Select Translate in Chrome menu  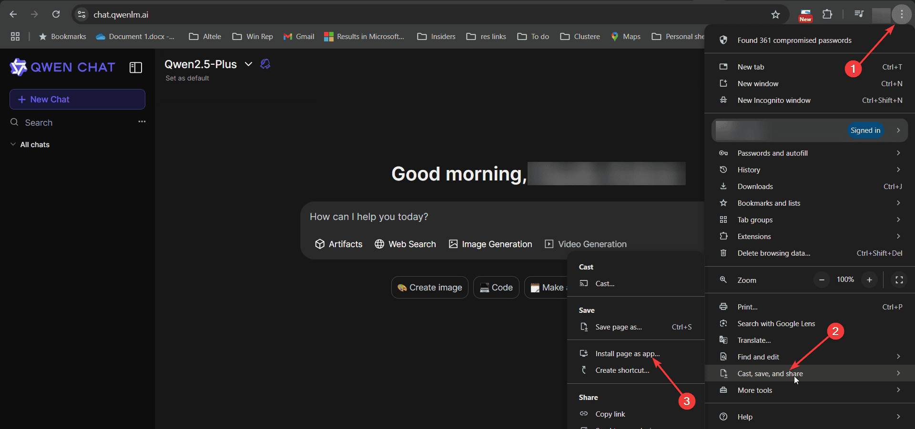click(x=810, y=340)
